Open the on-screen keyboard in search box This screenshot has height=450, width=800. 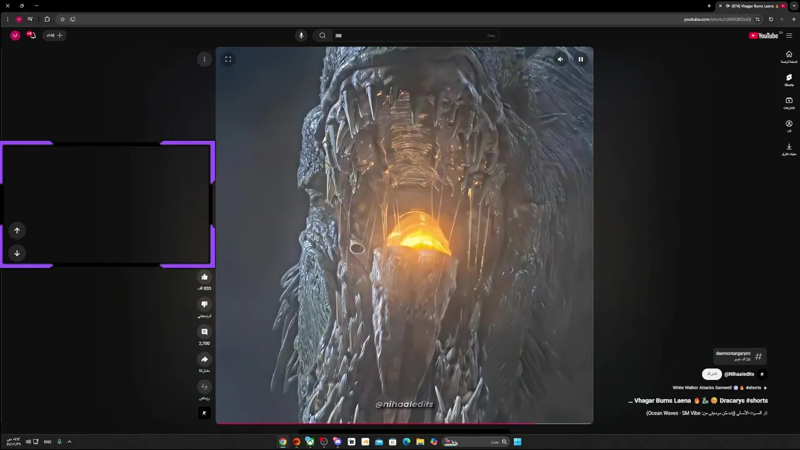point(339,36)
